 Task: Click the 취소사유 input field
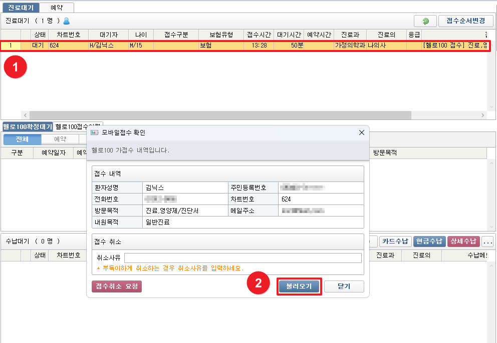pyautogui.click(x=242, y=258)
